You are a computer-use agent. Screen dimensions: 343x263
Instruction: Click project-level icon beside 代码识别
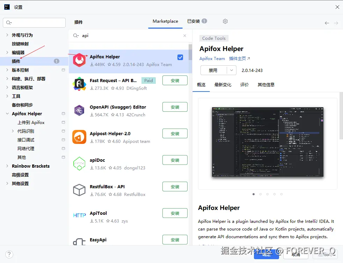(x=64, y=131)
